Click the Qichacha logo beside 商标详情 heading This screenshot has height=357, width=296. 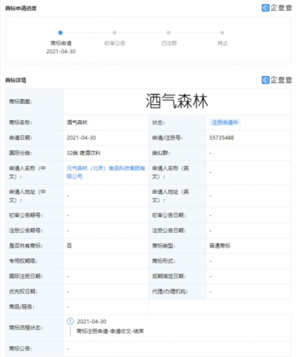[277, 80]
